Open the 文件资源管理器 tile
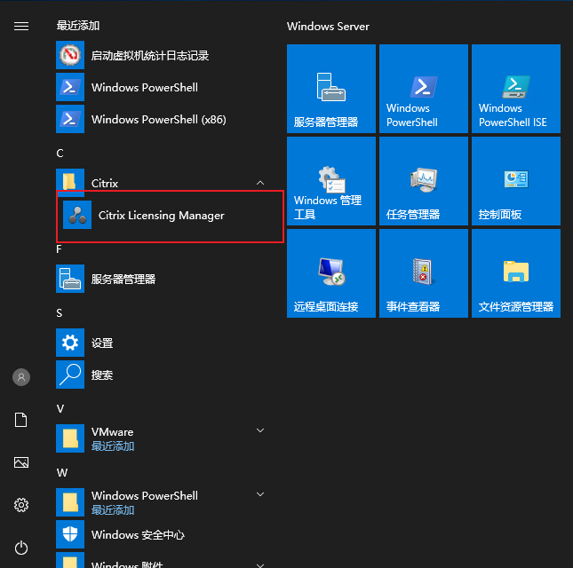 click(515, 273)
